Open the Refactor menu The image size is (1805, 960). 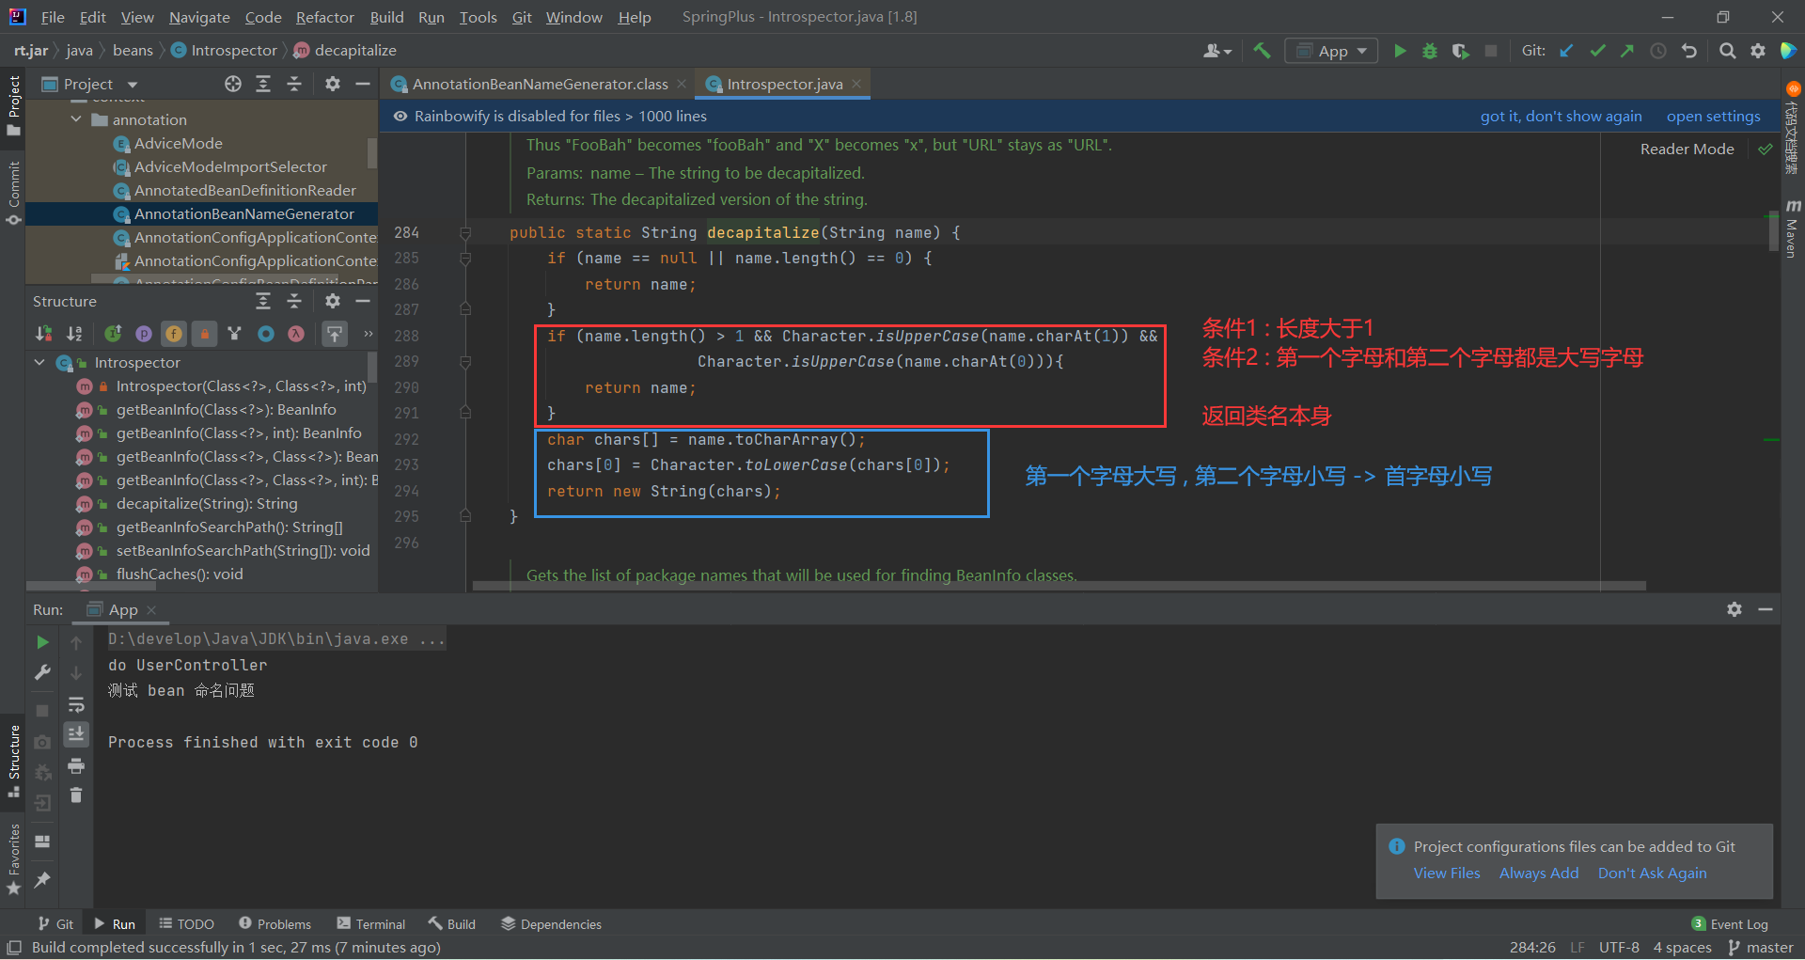click(x=324, y=17)
